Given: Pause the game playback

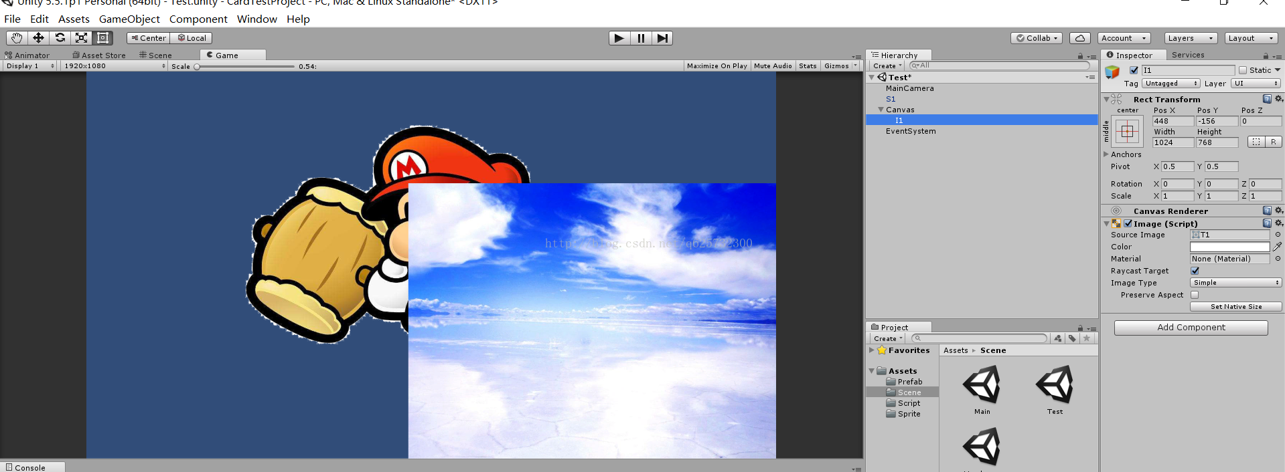Looking at the screenshot, I should 641,38.
